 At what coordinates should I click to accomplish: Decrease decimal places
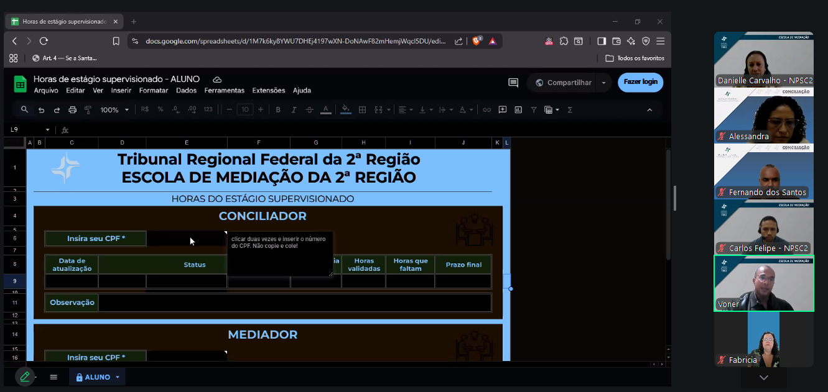coord(176,109)
